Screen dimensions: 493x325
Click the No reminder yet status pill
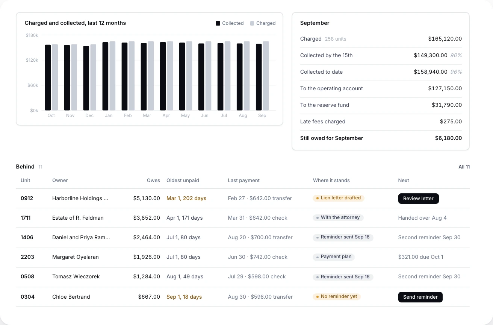coord(337,296)
